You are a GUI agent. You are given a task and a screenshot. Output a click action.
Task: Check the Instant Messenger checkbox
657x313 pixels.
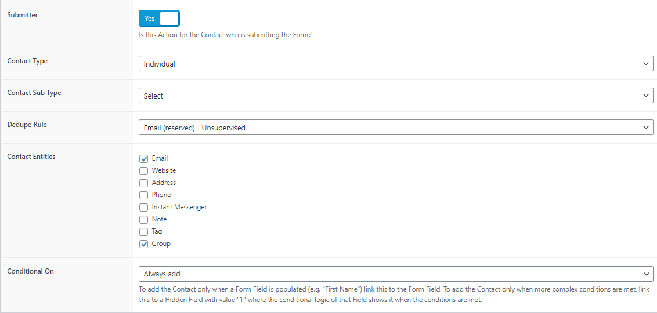144,207
